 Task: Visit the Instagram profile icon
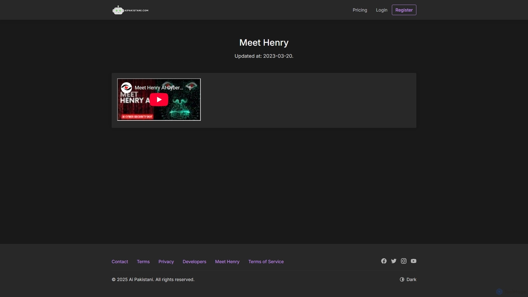(x=403, y=261)
